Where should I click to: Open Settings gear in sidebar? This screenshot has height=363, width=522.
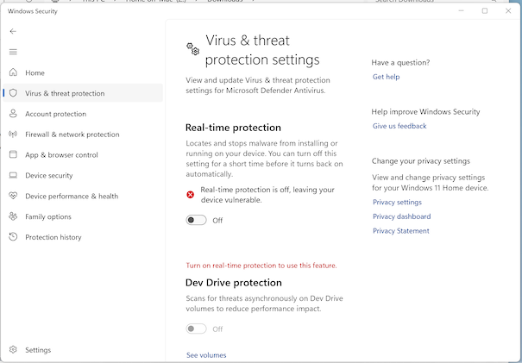tap(13, 350)
